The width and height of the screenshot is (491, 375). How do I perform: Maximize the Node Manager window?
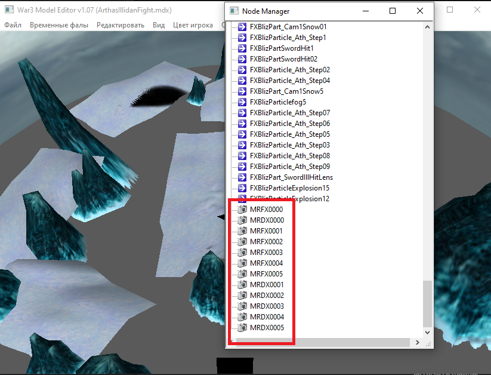[393, 11]
